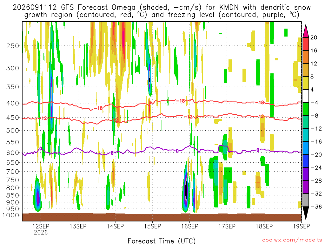Click the 850 pressure level label
Screen dimensions: 325x244
click(x=12, y=195)
